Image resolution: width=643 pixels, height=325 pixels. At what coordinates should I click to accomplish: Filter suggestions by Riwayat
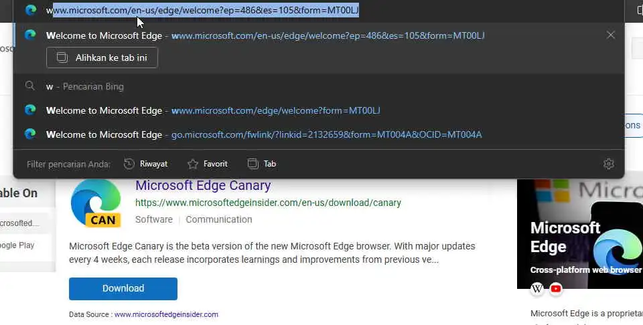(x=145, y=164)
